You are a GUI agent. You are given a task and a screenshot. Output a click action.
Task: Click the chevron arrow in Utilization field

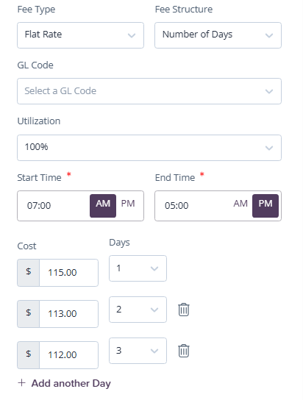click(x=269, y=148)
